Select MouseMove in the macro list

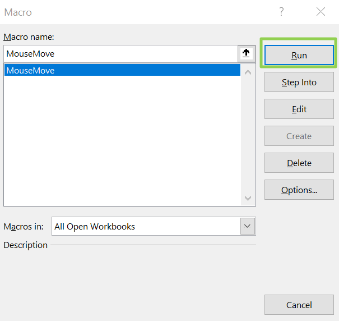pos(31,71)
